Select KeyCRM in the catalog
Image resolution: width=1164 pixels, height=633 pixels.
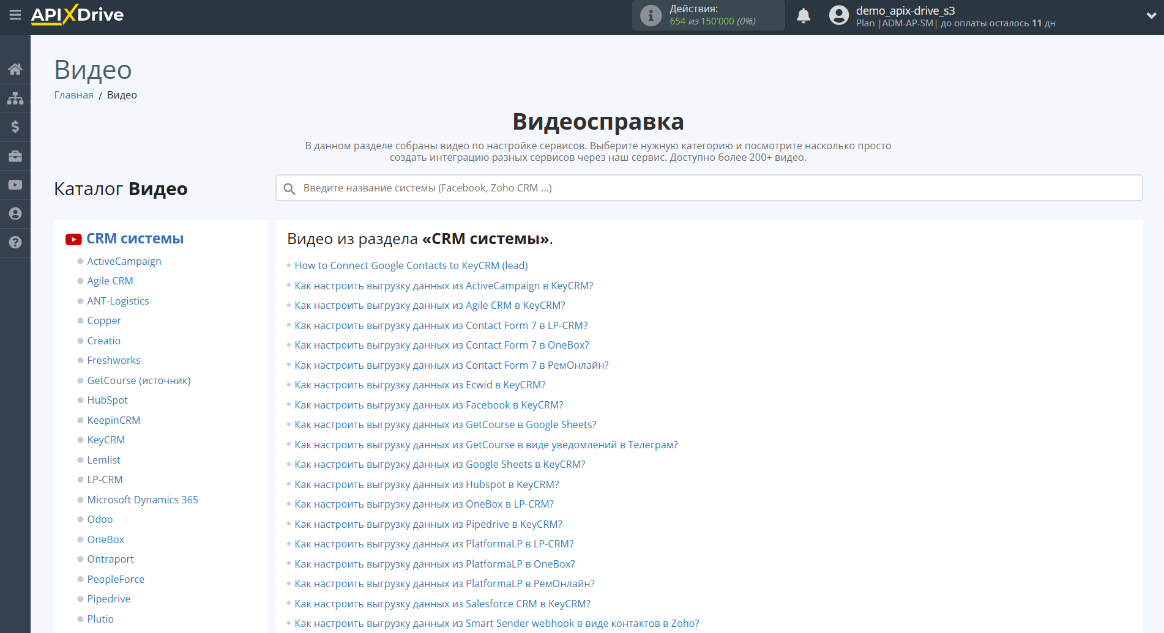[106, 440]
